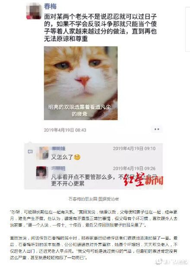Click the comment 又怎么了

(x=62, y=157)
